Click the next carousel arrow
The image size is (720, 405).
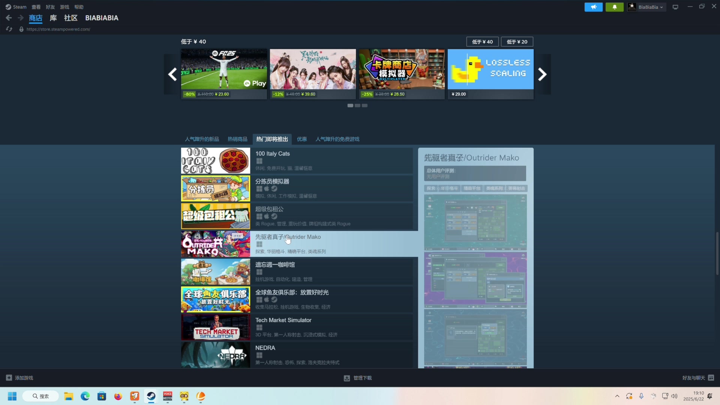(542, 74)
